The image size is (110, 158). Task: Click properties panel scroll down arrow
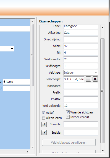click(103, 151)
